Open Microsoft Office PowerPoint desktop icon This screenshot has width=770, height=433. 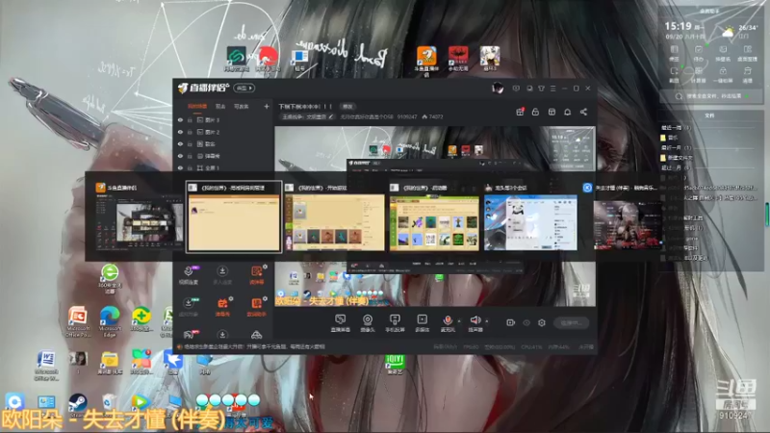click(78, 321)
